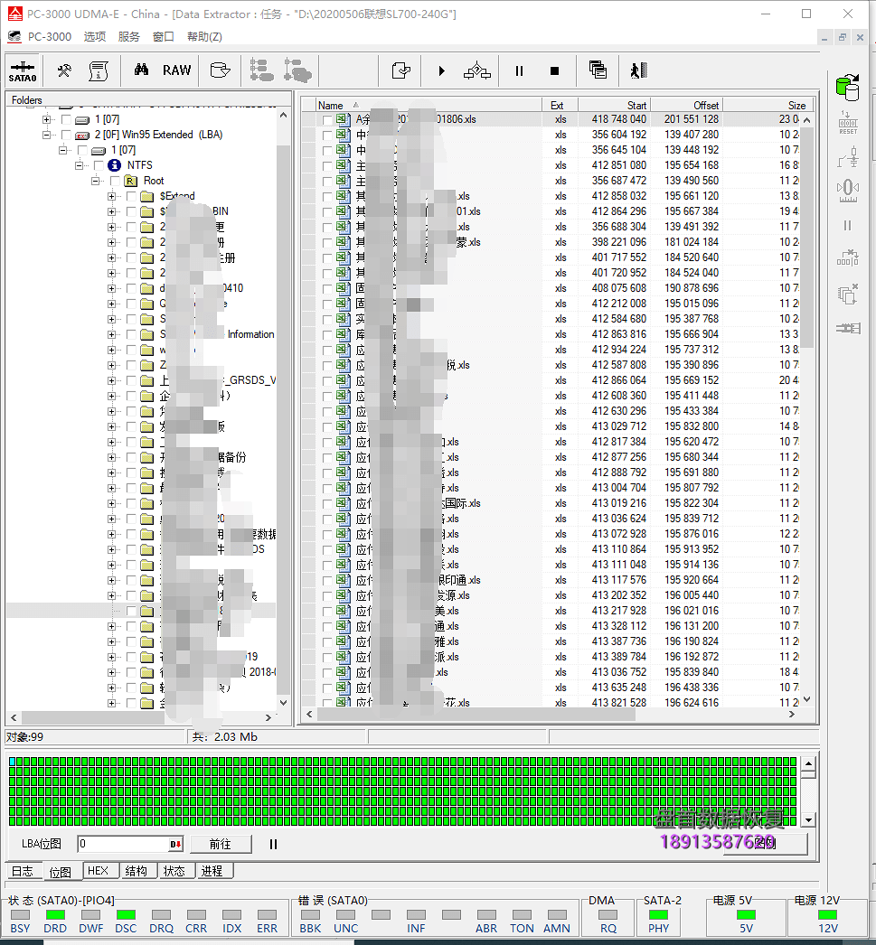This screenshot has width=876, height=945.
Task: Stop the task with the square icon
Action: click(x=555, y=71)
